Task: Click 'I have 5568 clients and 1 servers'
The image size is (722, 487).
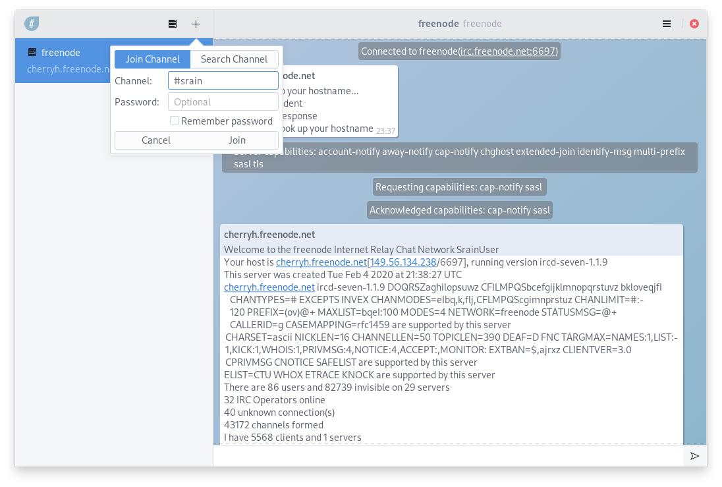Action: pyautogui.click(x=293, y=437)
